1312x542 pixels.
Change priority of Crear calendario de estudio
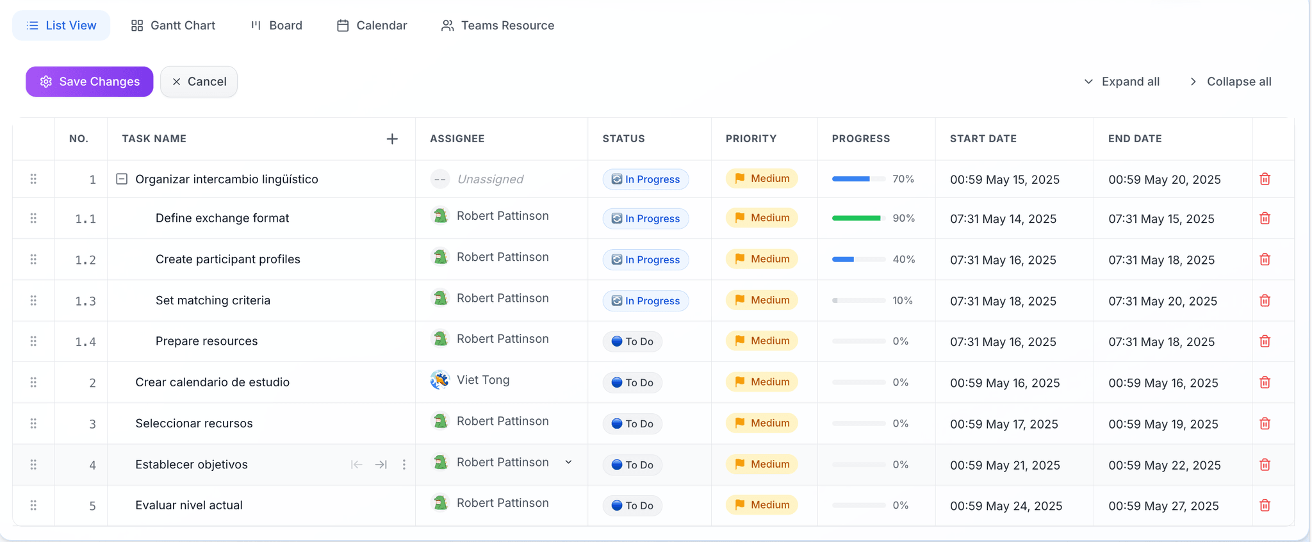[x=762, y=382]
